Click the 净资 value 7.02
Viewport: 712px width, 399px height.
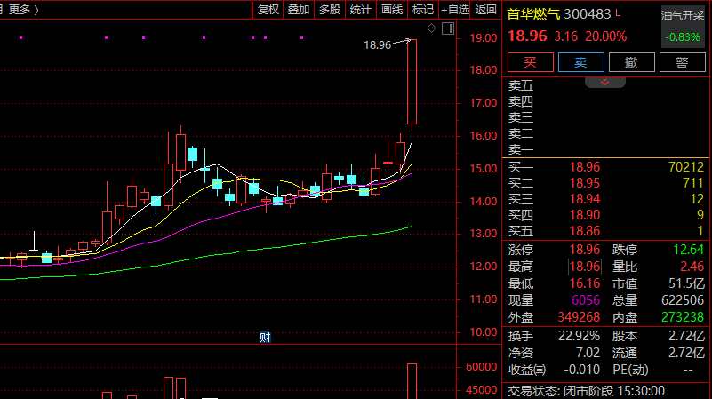588,353
